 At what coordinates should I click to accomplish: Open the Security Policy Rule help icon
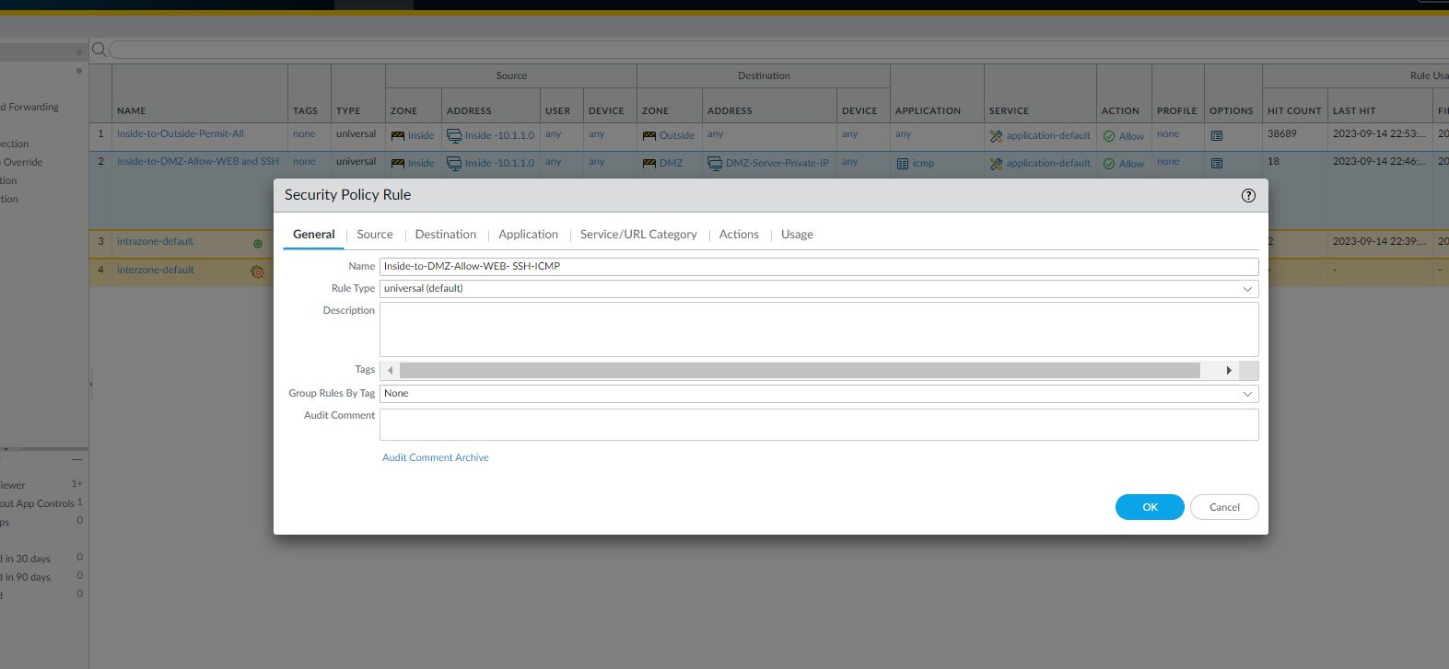pyautogui.click(x=1248, y=195)
